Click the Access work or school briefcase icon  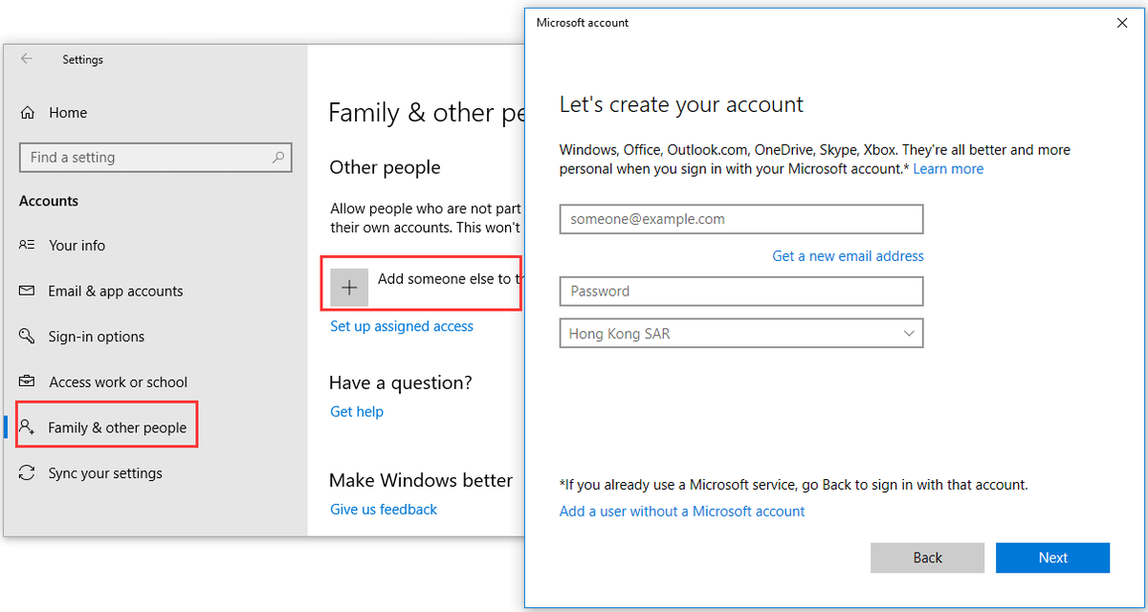point(27,382)
